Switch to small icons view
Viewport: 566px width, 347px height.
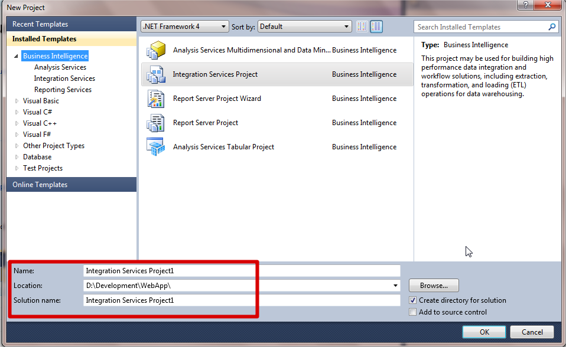coord(362,27)
